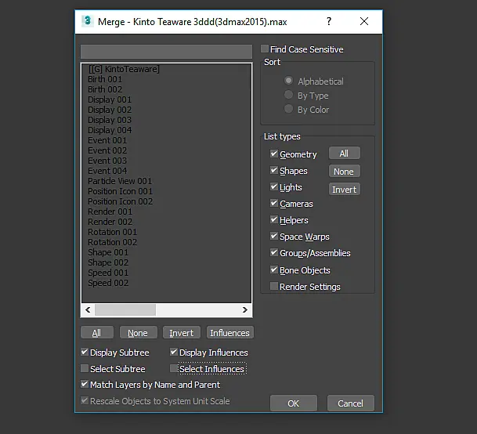Viewport: 477px width, 434px height.
Task: Select Alphabetical sort option
Action: pos(288,81)
